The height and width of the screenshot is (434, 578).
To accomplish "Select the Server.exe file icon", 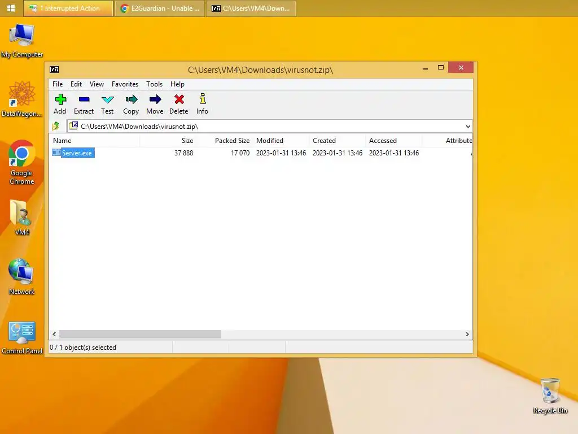I will tap(56, 153).
